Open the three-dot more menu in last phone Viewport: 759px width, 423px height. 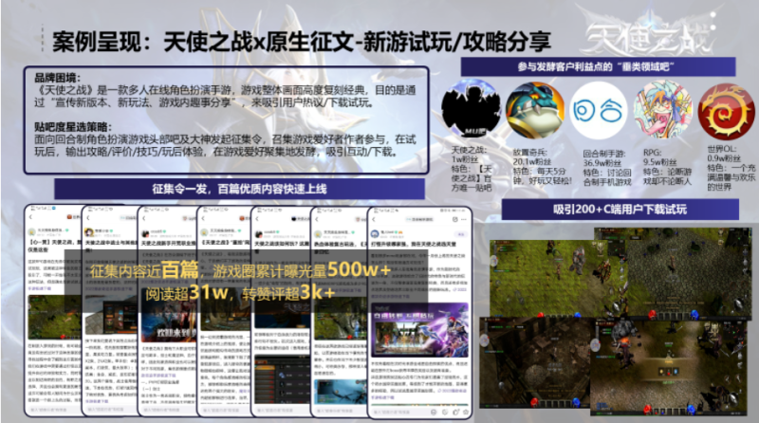click(465, 219)
